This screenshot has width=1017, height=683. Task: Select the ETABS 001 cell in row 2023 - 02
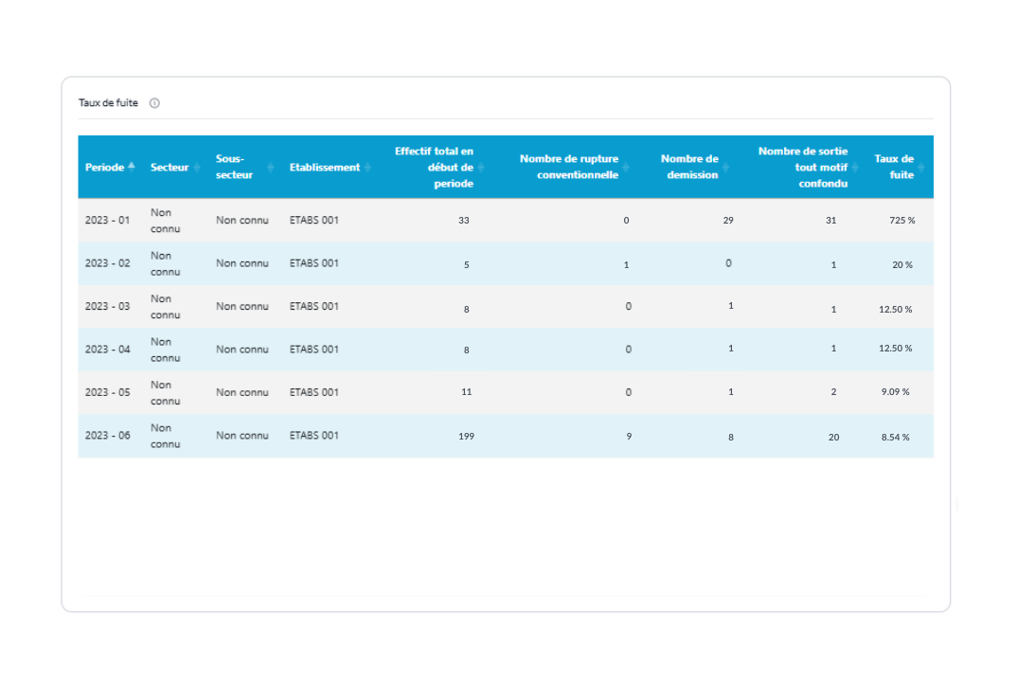point(314,262)
